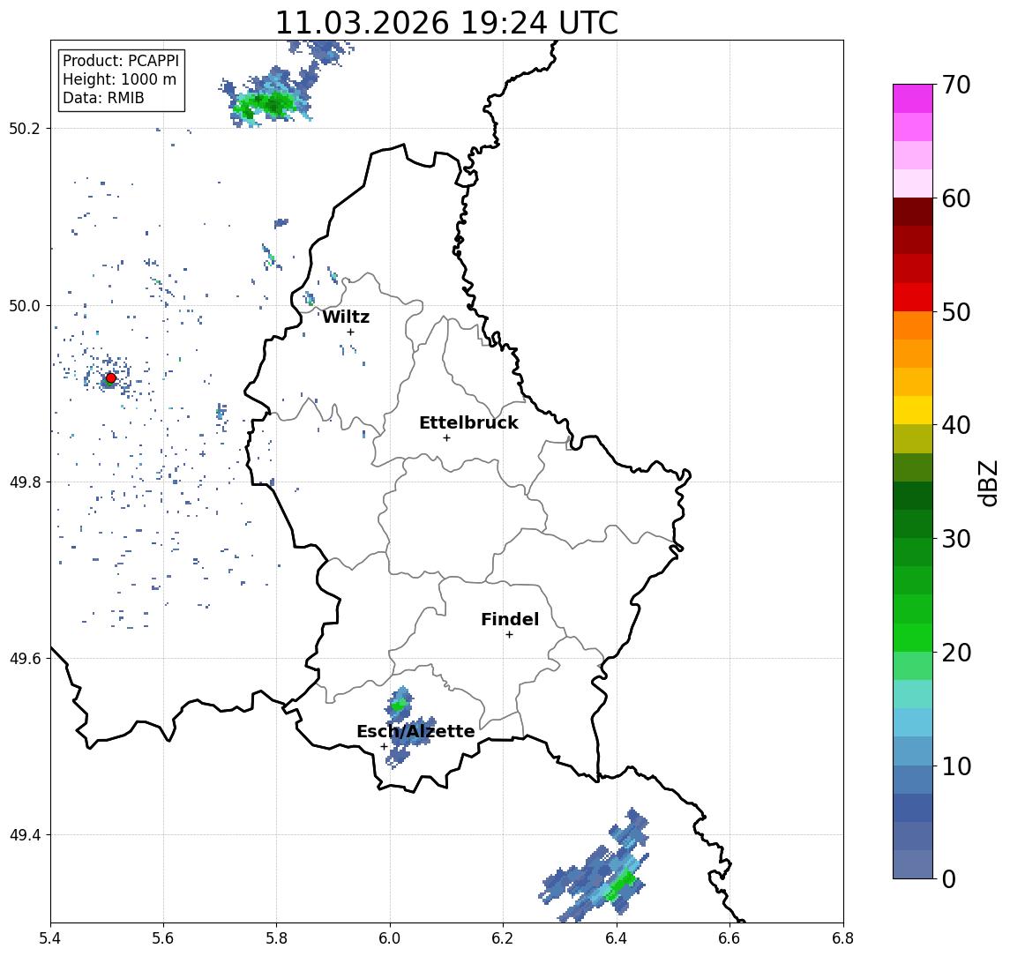Viewport: 1010px width, 956px height.
Task: Click the 40 tick on the colorbar
Action: pos(955,425)
